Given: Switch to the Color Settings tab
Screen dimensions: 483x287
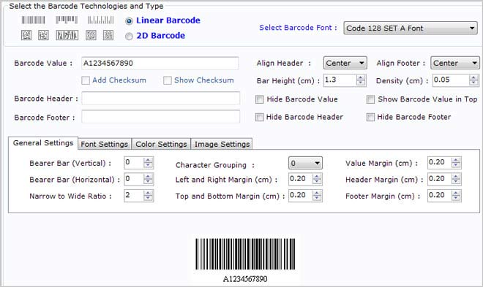Looking at the screenshot, I should pyautogui.click(x=161, y=144).
